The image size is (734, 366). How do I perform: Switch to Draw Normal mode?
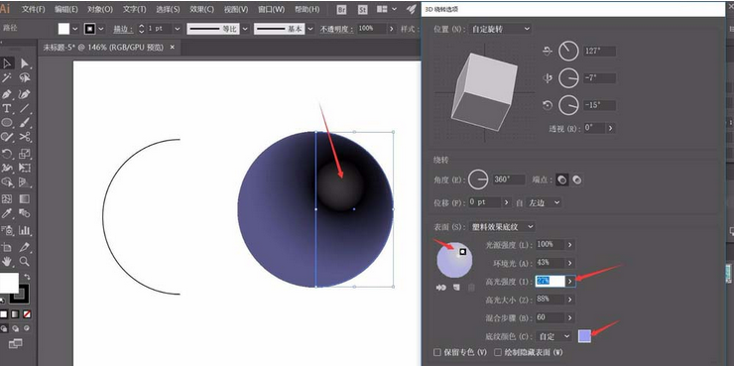click(x=4, y=328)
